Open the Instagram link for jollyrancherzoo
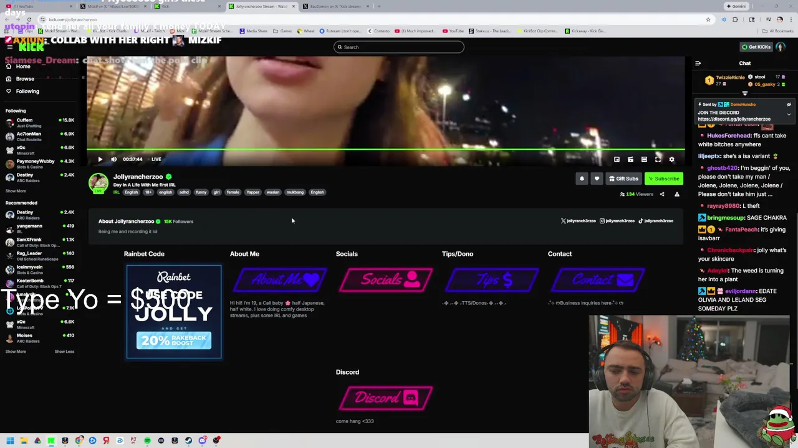 (617, 221)
